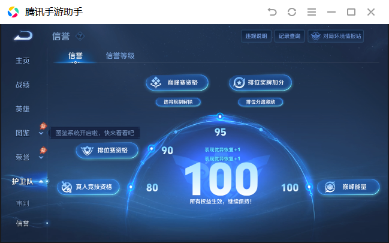The image size is (389, 243).
Task: Go to 主页 in the sidebar
Action: [x=23, y=61]
